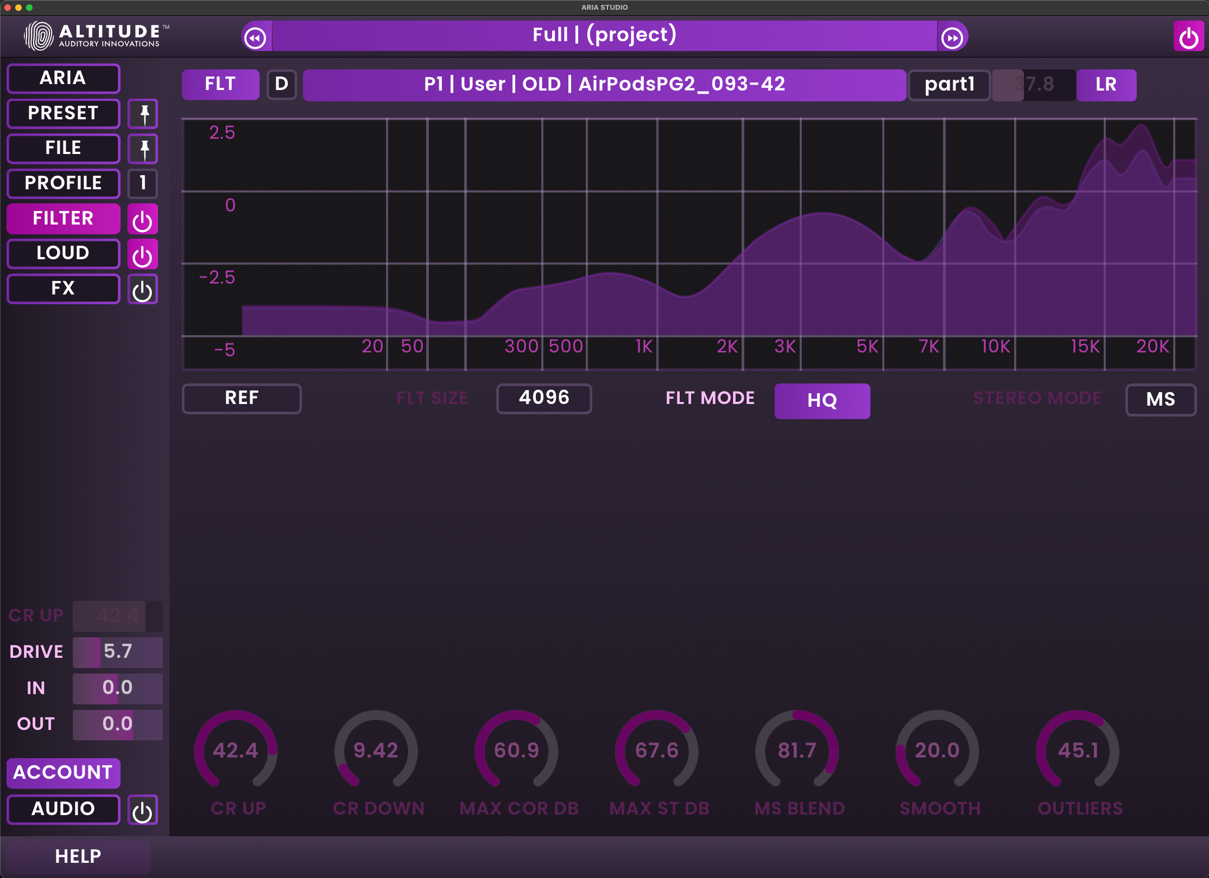Open the part1 selector

[949, 85]
